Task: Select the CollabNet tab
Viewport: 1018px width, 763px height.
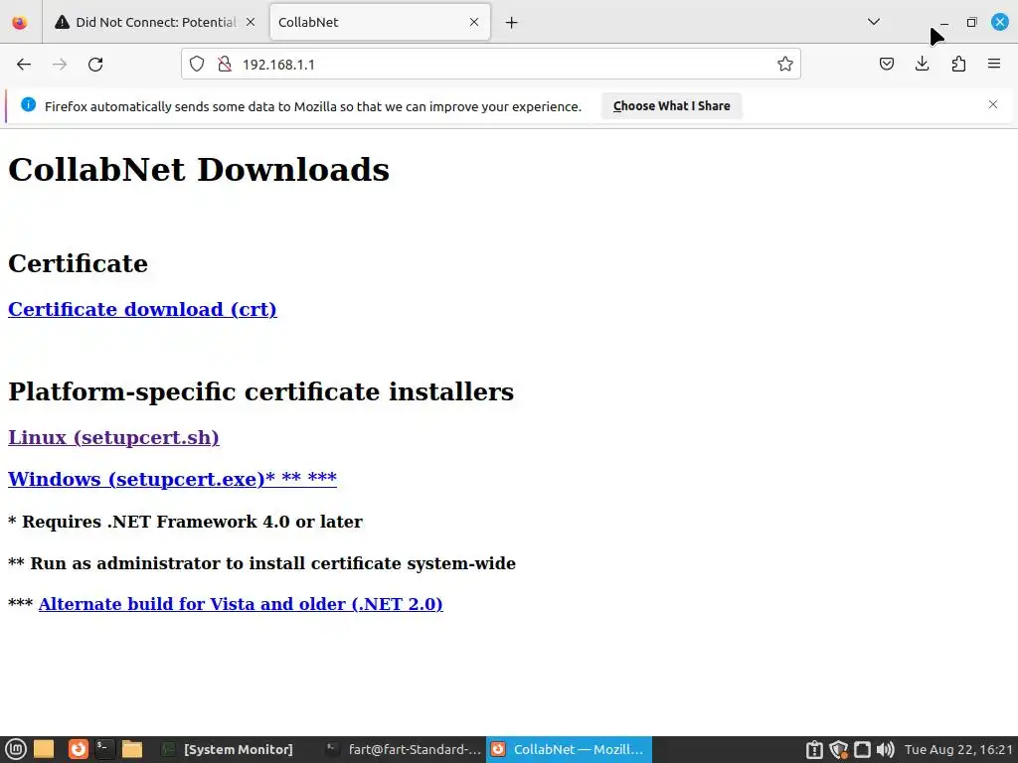Action: (x=380, y=22)
